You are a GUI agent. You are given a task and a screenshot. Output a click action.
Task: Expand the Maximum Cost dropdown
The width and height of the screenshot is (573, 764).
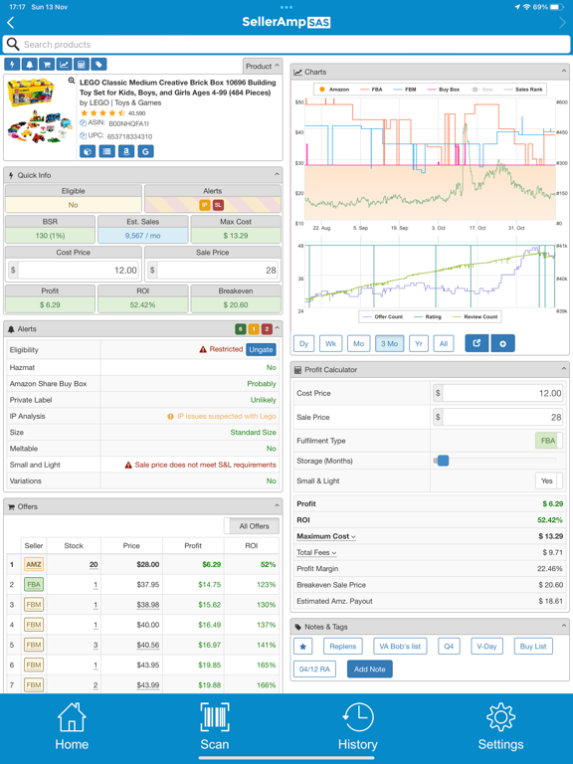(x=326, y=536)
